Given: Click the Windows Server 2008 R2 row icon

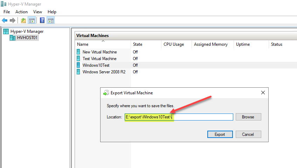Looking at the screenshot, I should point(78,72).
